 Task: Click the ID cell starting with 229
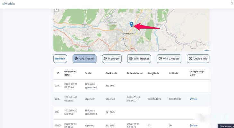(57, 99)
